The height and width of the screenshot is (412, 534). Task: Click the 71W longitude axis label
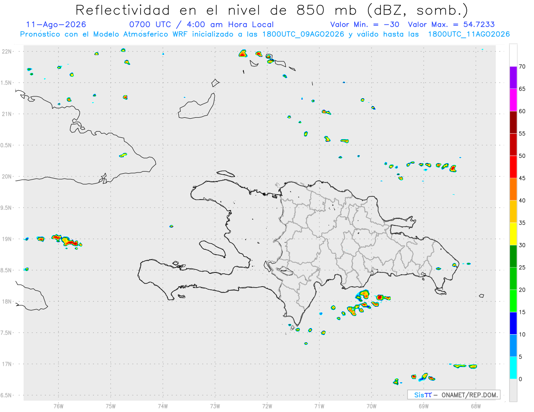coord(319,406)
